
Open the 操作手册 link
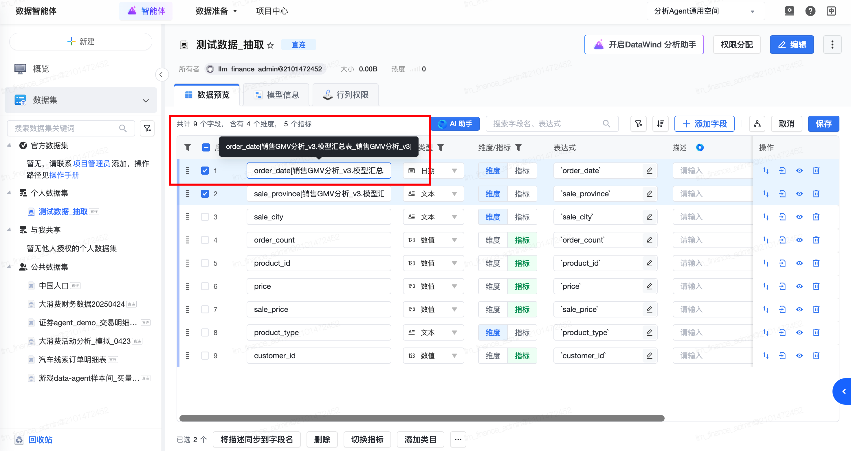click(x=64, y=175)
